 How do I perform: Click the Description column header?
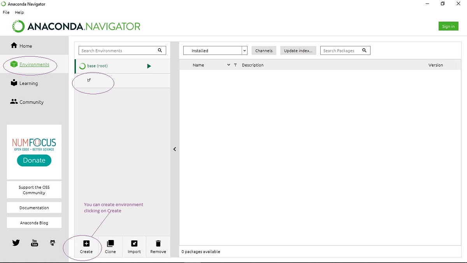pyautogui.click(x=253, y=65)
